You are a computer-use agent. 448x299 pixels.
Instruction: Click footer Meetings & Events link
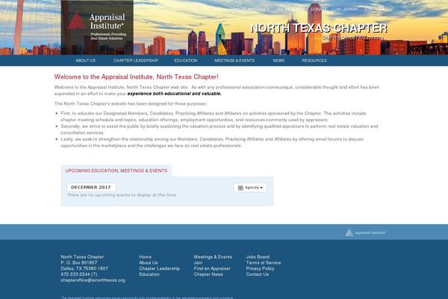pos(213,257)
